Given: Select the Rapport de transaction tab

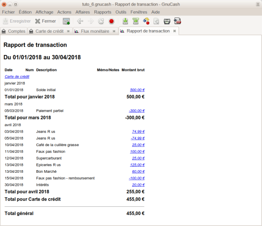Looking at the screenshot, I should pos(148,31).
